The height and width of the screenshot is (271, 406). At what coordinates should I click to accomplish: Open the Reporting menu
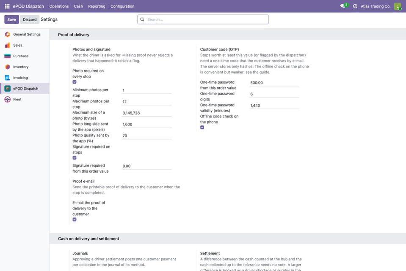97,6
